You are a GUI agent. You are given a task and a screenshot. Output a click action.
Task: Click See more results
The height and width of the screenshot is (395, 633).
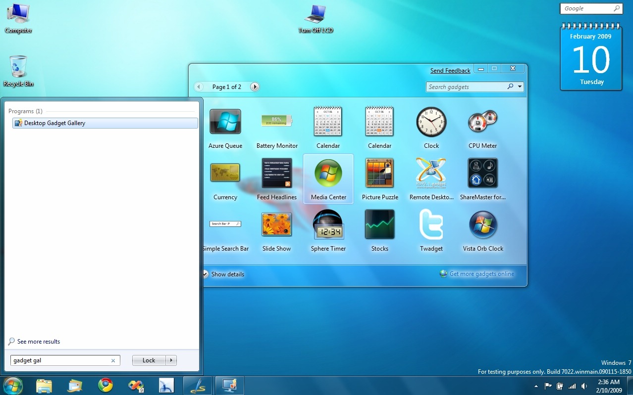click(x=38, y=342)
